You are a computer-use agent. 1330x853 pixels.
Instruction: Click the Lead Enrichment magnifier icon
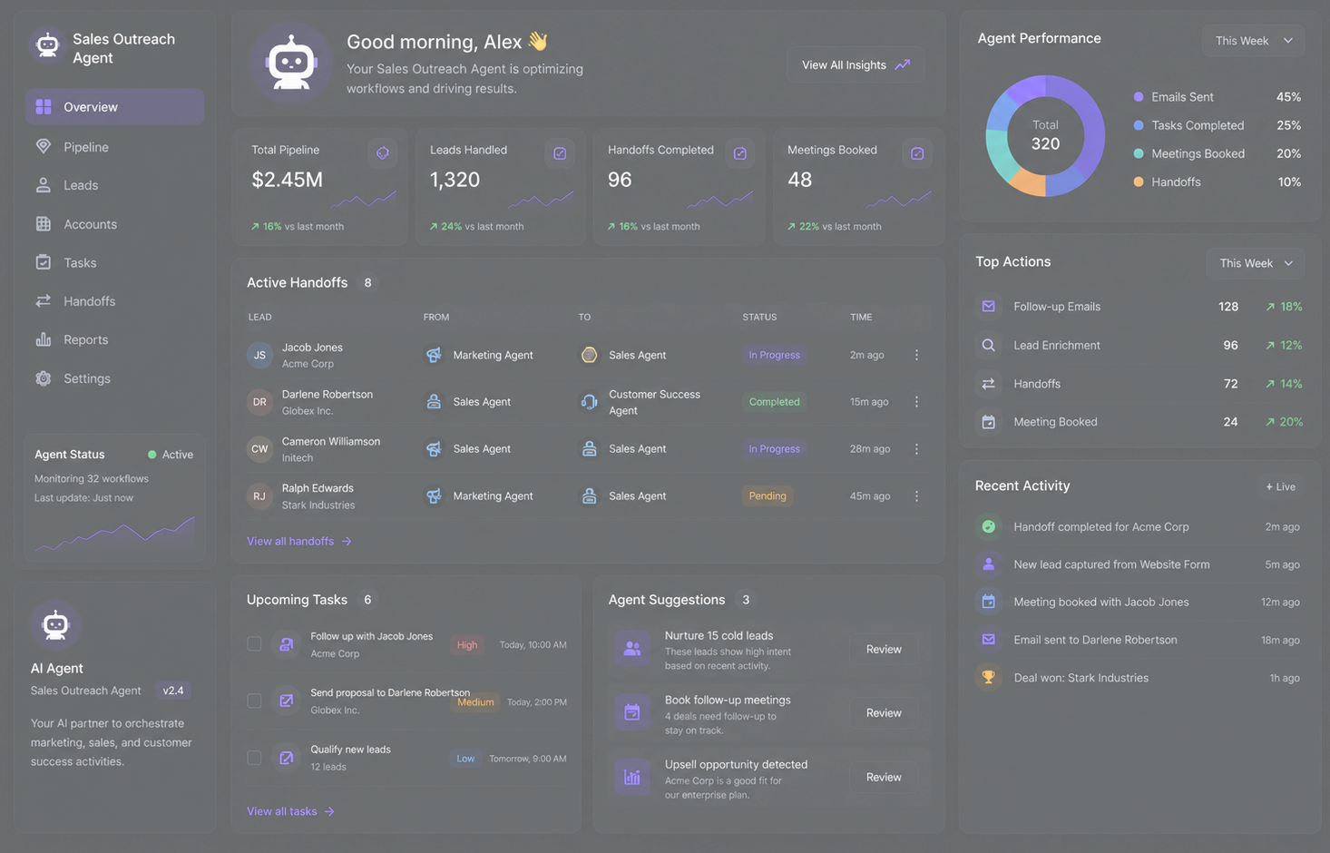(989, 345)
